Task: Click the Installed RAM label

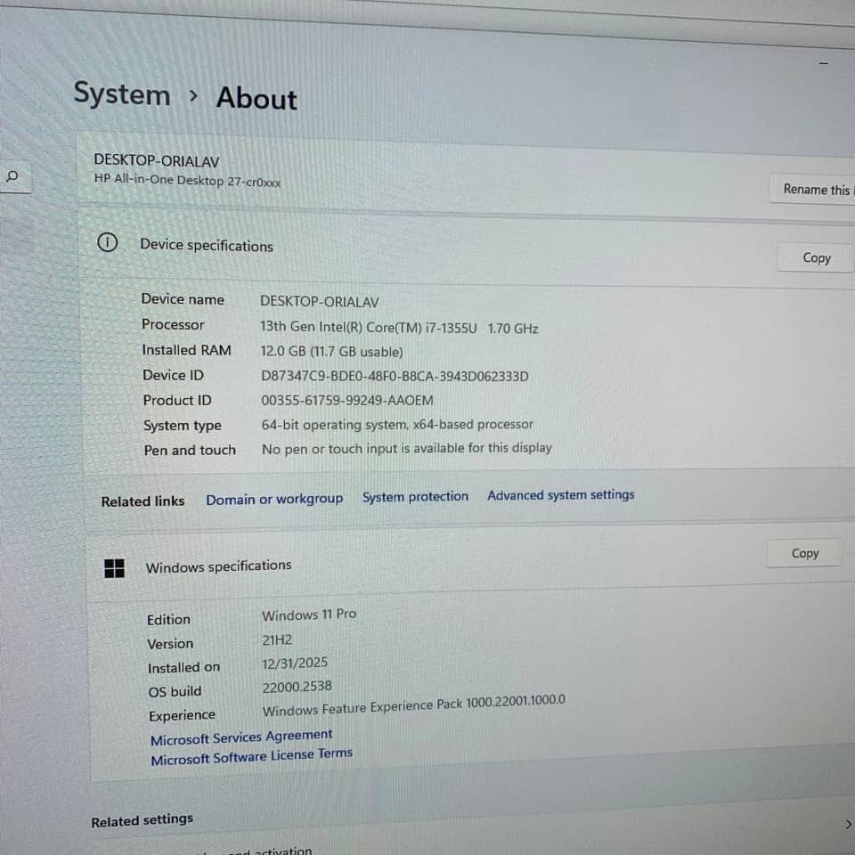Action: [186, 350]
